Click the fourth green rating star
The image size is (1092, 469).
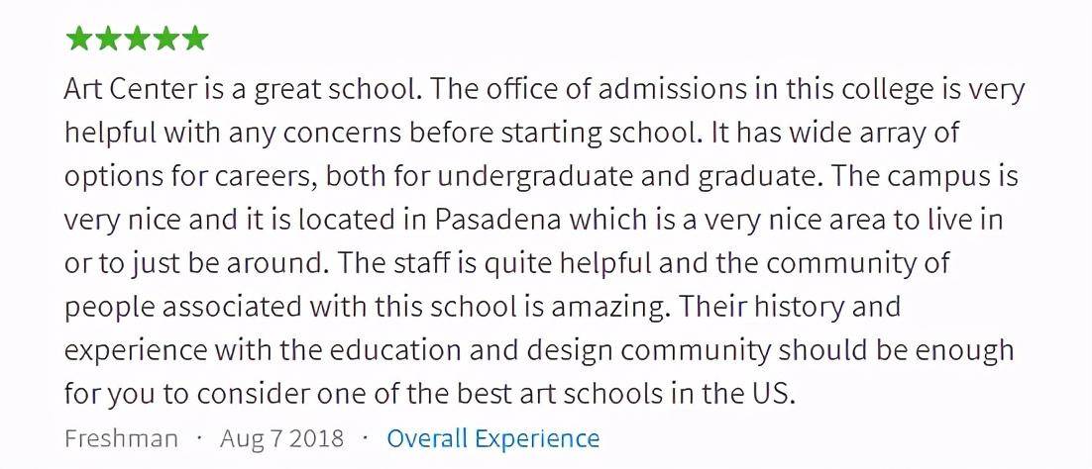tap(165, 39)
